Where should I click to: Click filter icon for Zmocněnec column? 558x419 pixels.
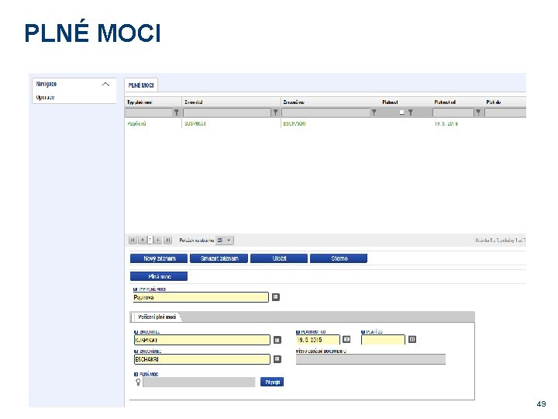coord(374,113)
